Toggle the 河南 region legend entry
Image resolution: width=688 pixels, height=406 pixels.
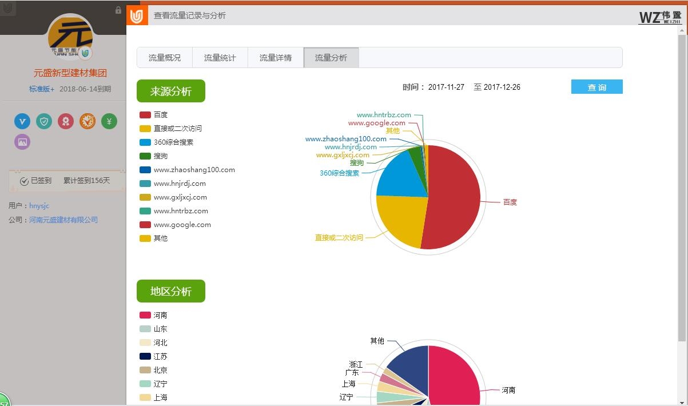[x=153, y=315]
